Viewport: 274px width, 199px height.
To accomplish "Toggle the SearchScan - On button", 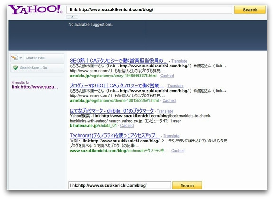I will tap(37, 68).
